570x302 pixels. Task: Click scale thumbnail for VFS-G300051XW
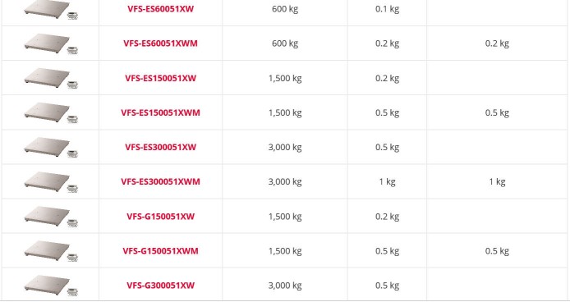pyautogui.click(x=51, y=286)
